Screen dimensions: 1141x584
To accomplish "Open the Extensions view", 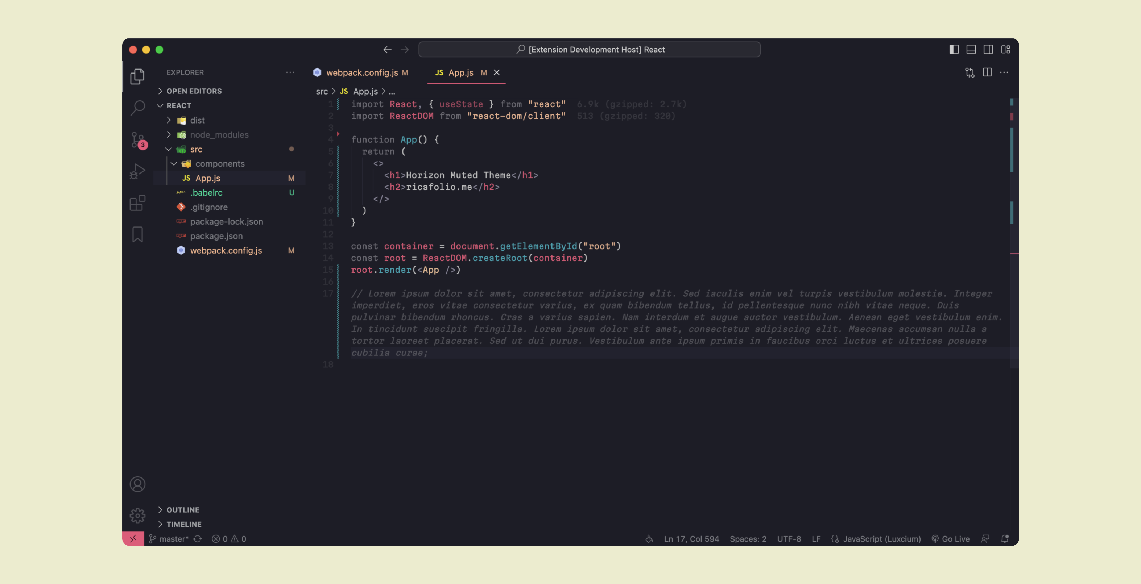I will click(x=137, y=203).
